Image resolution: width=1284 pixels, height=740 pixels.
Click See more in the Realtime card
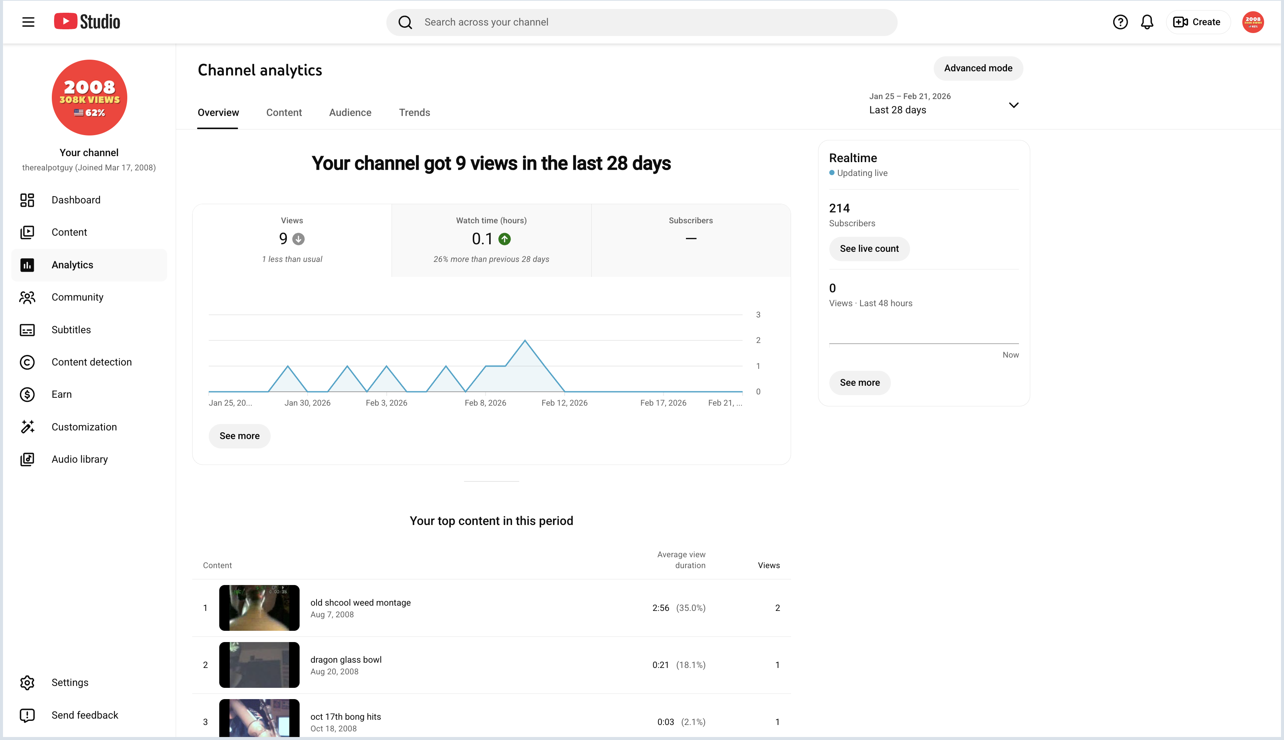[860, 383]
